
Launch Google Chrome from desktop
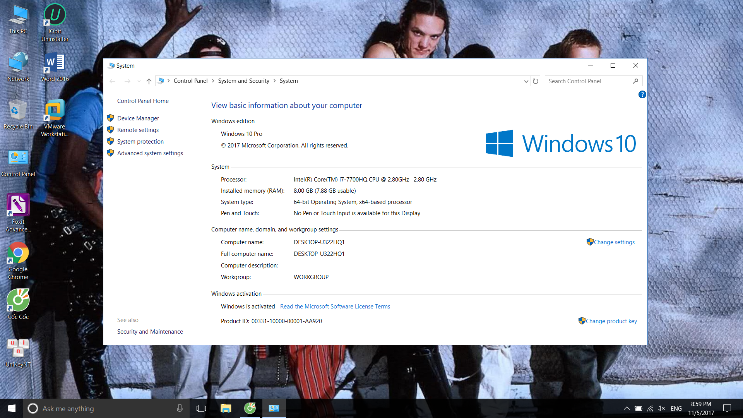point(18,260)
